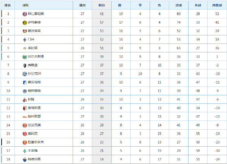This screenshot has width=227, height=164.
Task: Open the 门兴 team name link
Action: (x=31, y=40)
